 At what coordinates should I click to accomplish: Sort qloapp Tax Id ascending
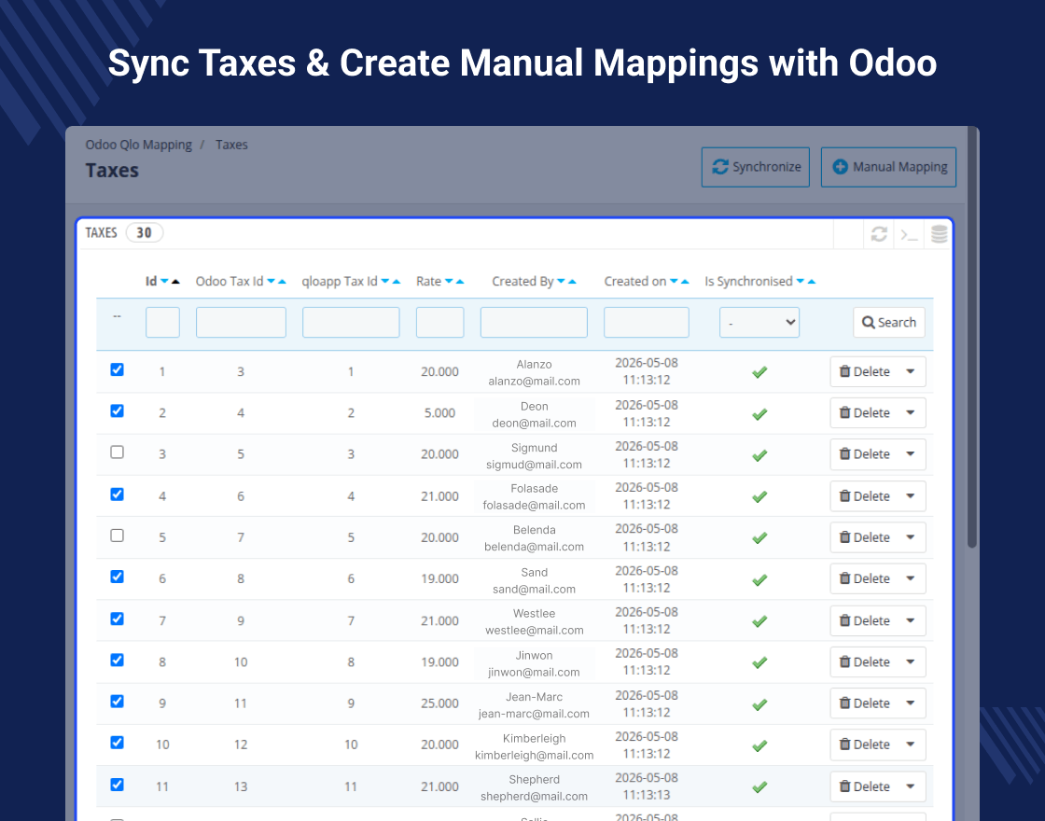(x=397, y=281)
